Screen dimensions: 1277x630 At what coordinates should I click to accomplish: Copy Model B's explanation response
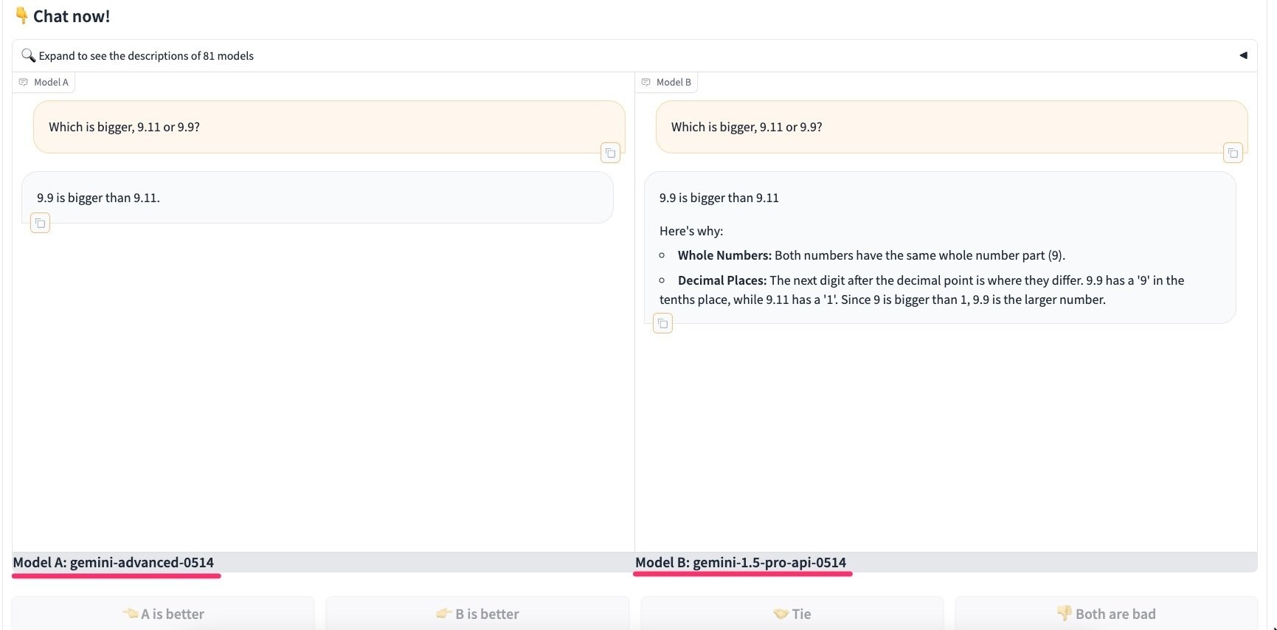click(663, 323)
